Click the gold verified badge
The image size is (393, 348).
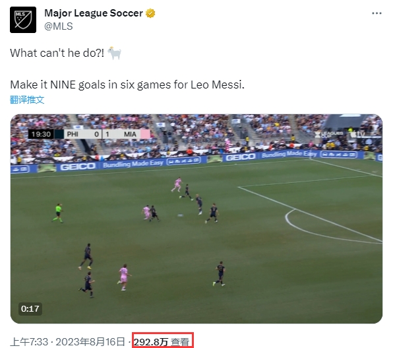click(150, 13)
